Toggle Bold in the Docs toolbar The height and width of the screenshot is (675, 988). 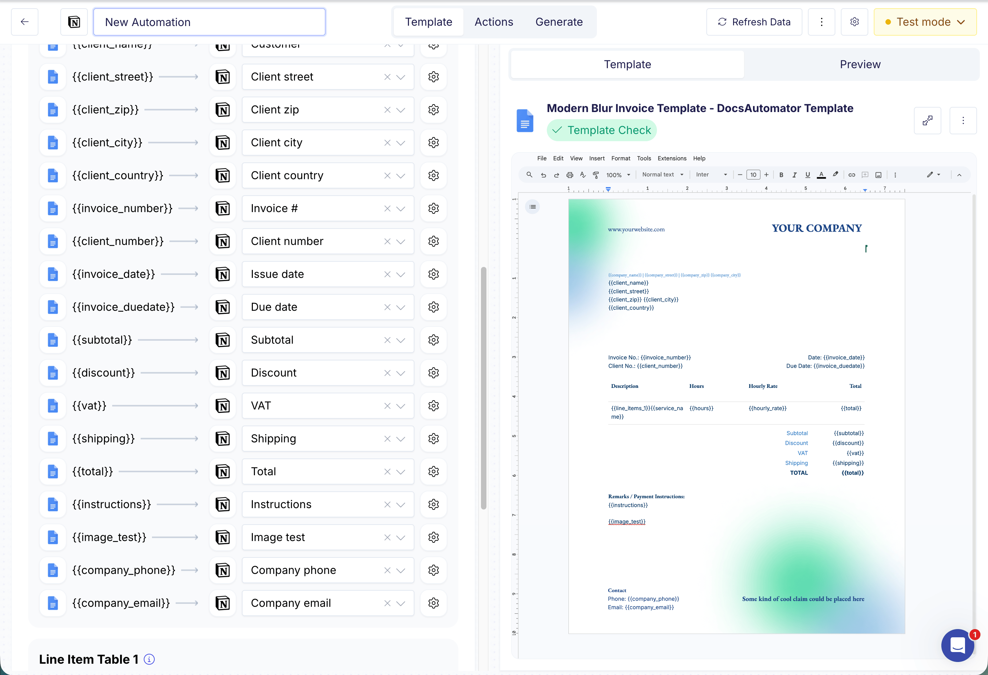tap(781, 175)
